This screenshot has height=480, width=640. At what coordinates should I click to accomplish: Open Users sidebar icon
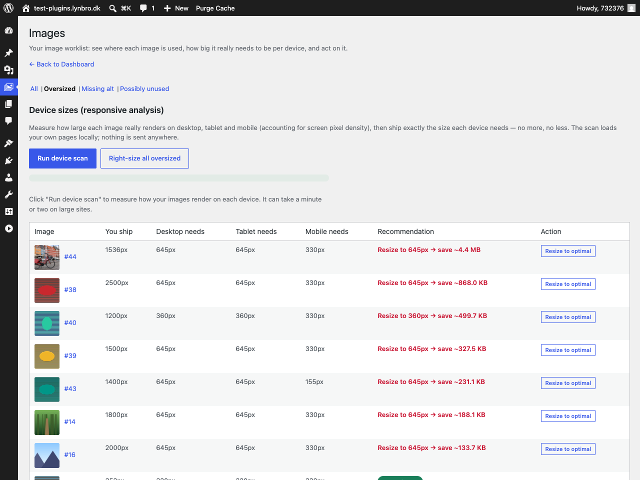(x=8, y=177)
